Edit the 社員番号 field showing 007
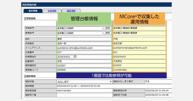The image size is (193, 101). (84, 52)
